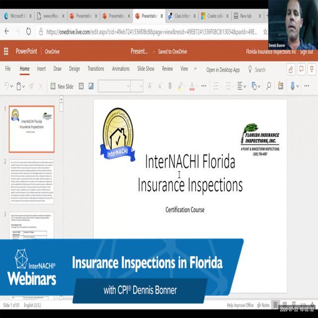The width and height of the screenshot is (318, 318).
Task: Click the Format Painter brush icon
Action: (x=31, y=86)
